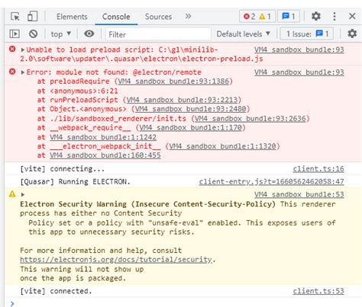Open the VM4 sandbox_bundle:1:1320 stack link
This screenshot has height=307, width=362.
(222, 146)
